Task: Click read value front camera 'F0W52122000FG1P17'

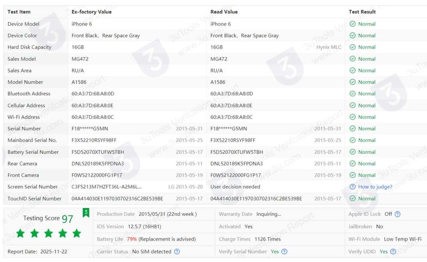Action: (x=236, y=175)
